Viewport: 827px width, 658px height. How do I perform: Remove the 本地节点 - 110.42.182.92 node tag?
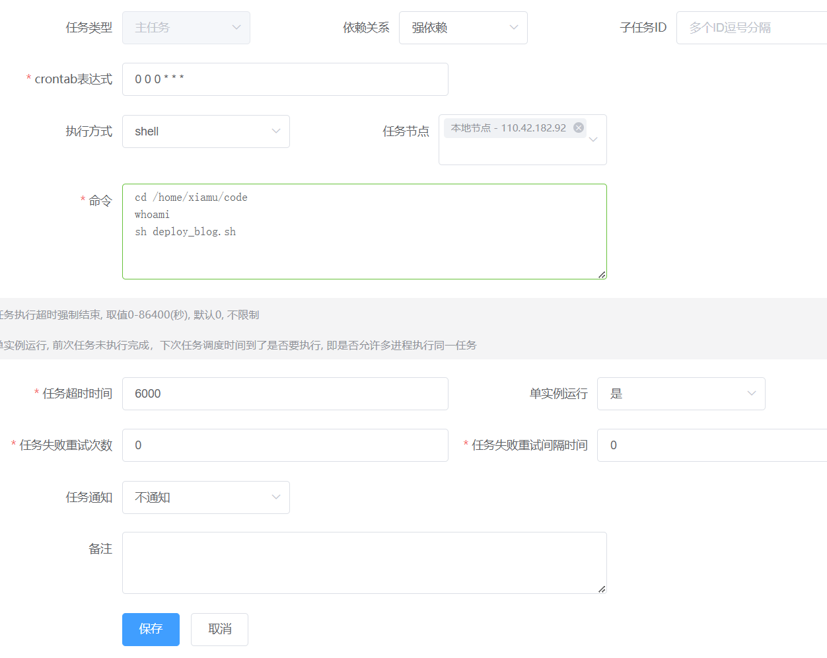(578, 128)
